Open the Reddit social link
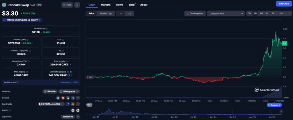The image size is (293, 120). [x=63, y=98]
